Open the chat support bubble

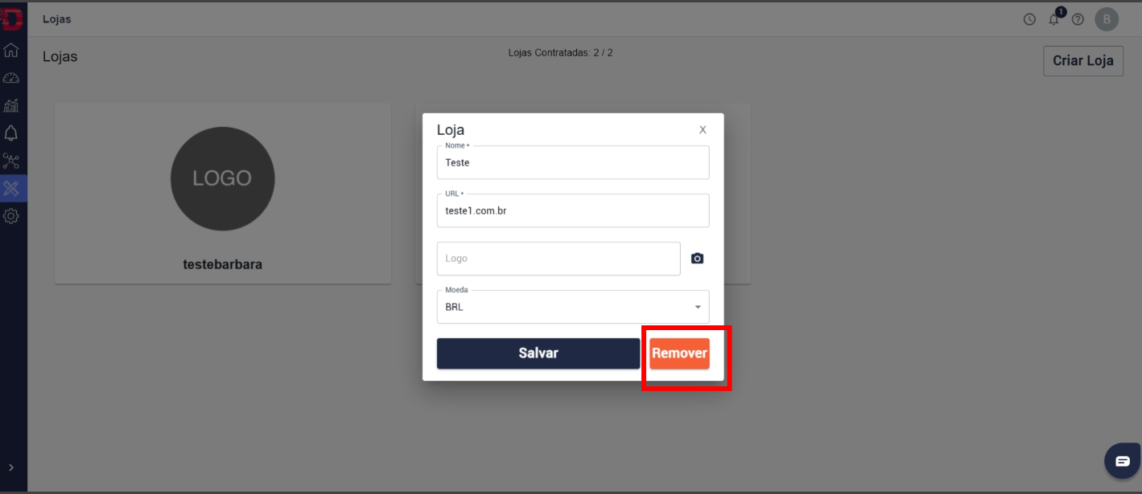tap(1123, 461)
